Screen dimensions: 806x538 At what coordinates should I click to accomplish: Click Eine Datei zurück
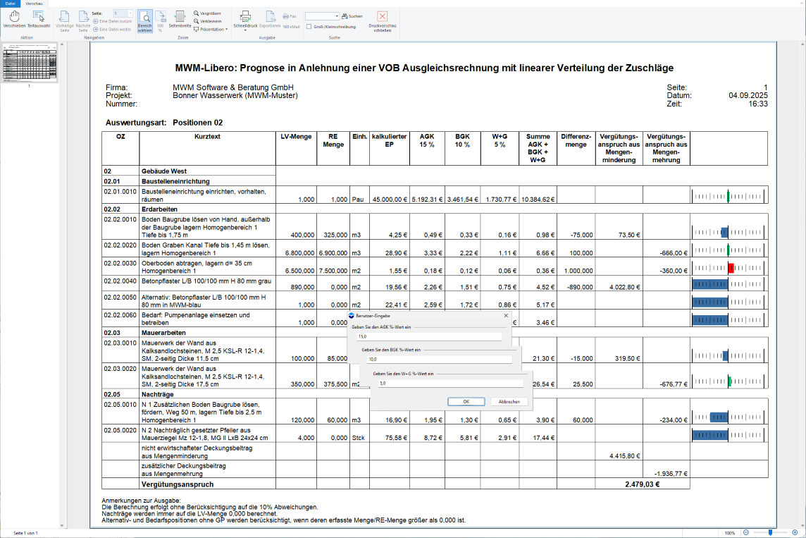point(112,22)
